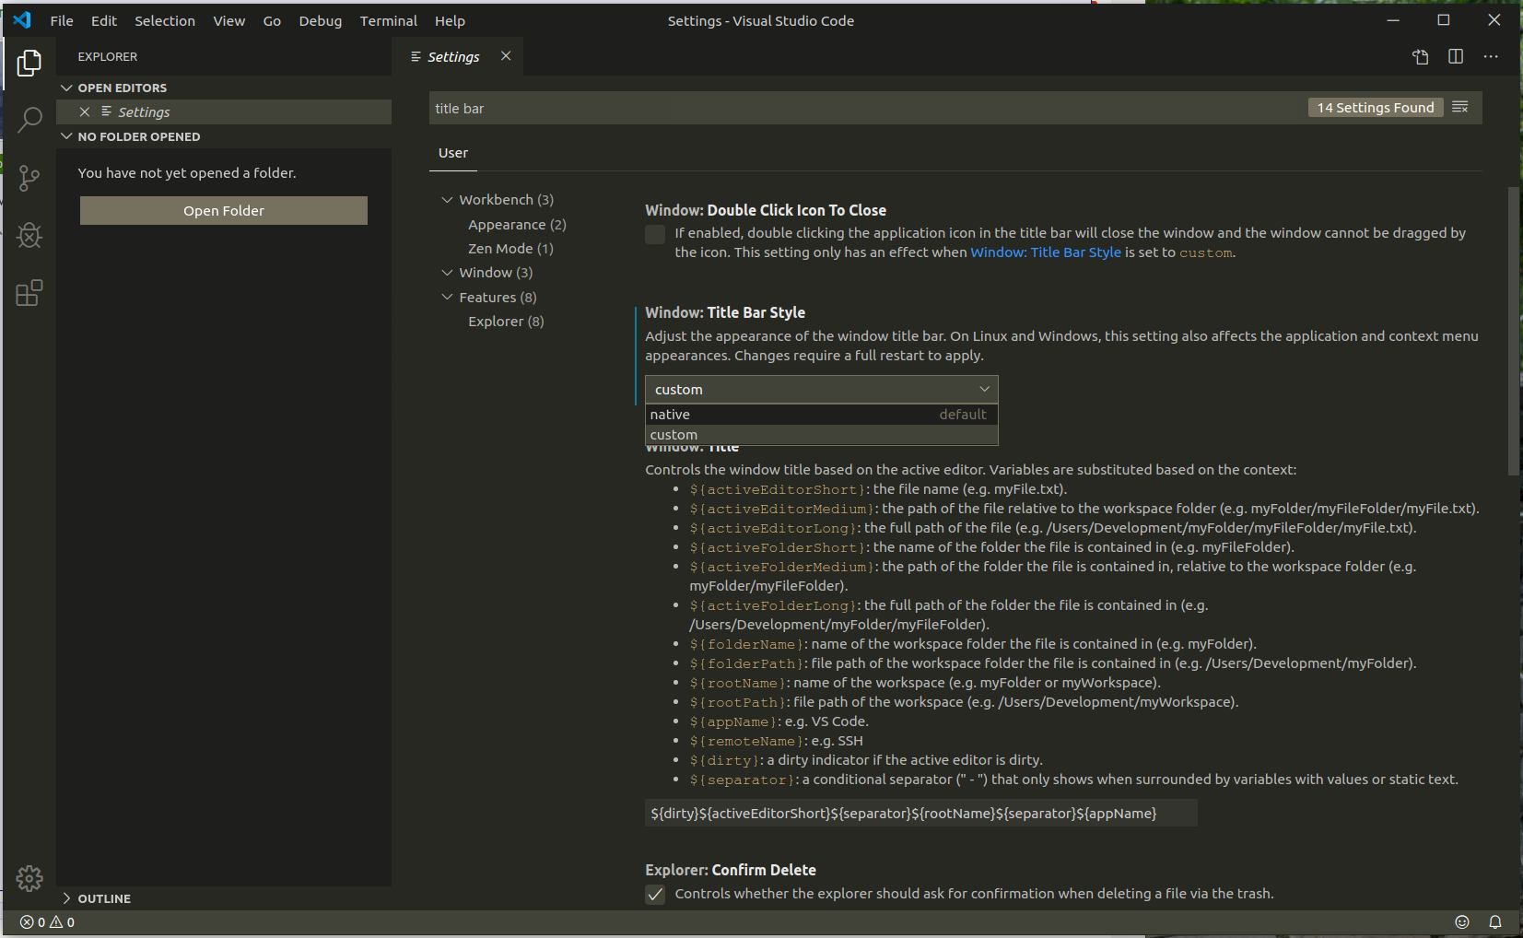Follow the Window: Title Bar Style link
The image size is (1523, 938).
[x=1046, y=252]
